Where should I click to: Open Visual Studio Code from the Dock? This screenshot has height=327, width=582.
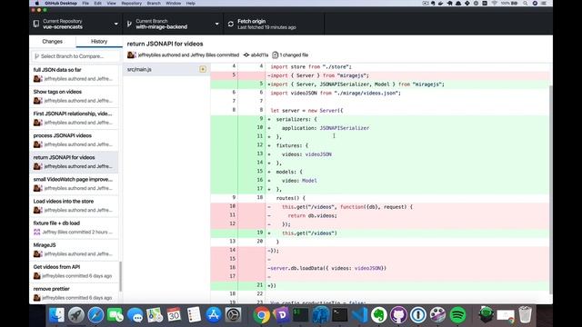(360, 315)
